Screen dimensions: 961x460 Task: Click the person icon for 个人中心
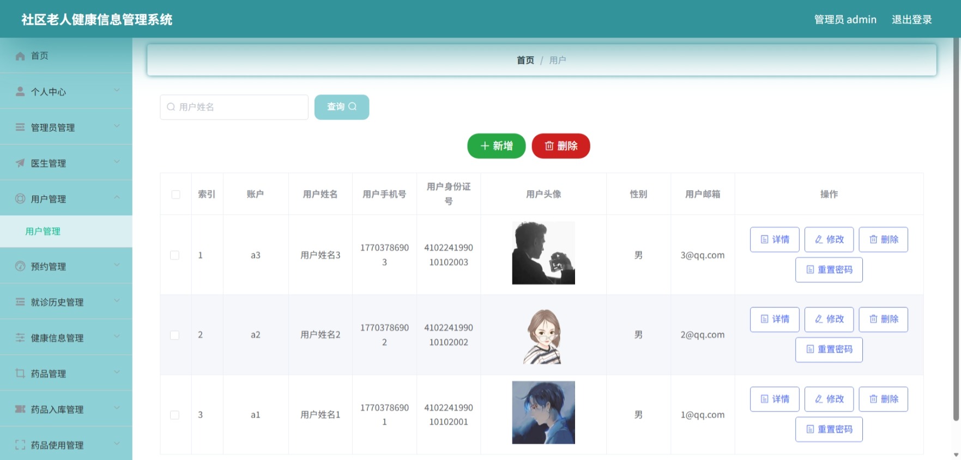(x=20, y=91)
